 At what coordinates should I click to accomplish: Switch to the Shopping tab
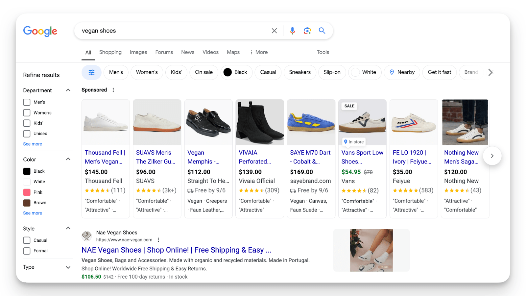(x=110, y=52)
